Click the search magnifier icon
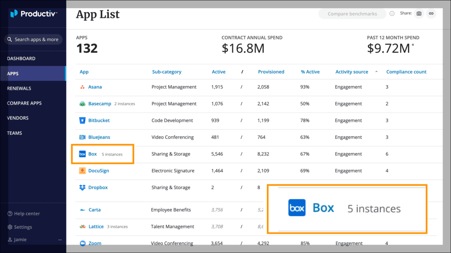 point(10,39)
